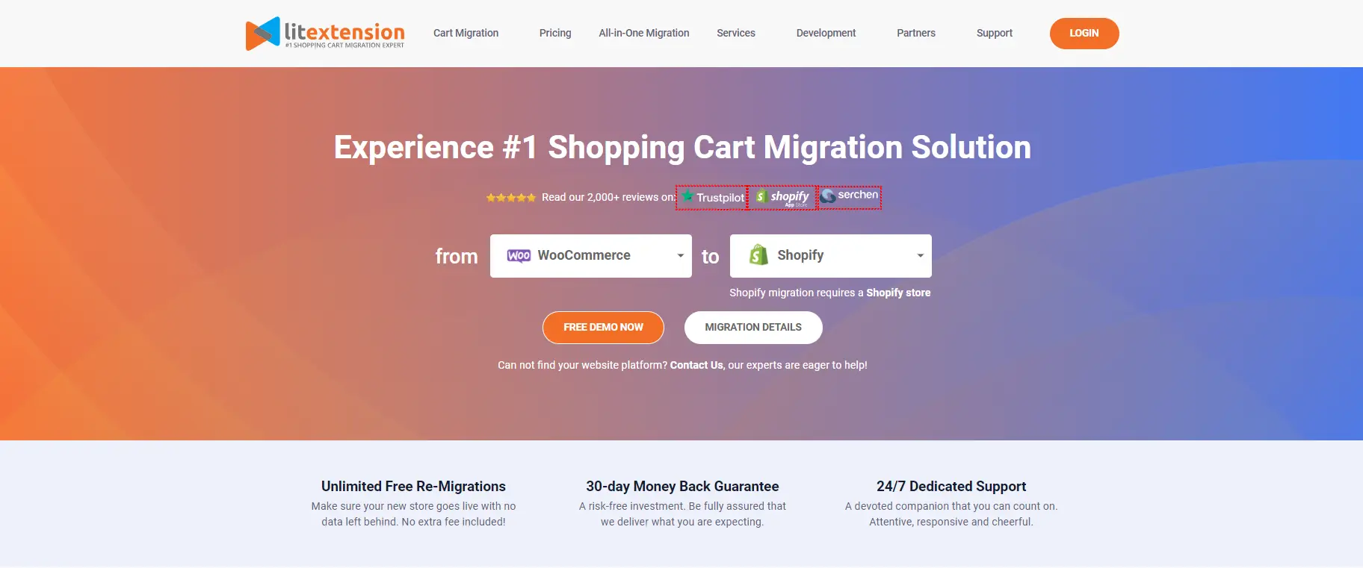The image size is (1363, 568).
Task: Expand the source cart dropdown arrow
Action: pyautogui.click(x=680, y=255)
